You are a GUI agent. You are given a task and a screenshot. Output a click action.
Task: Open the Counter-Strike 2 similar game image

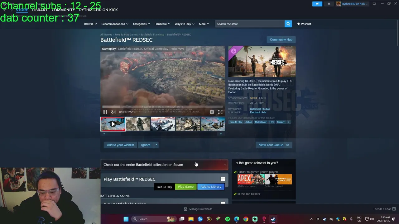point(278,180)
